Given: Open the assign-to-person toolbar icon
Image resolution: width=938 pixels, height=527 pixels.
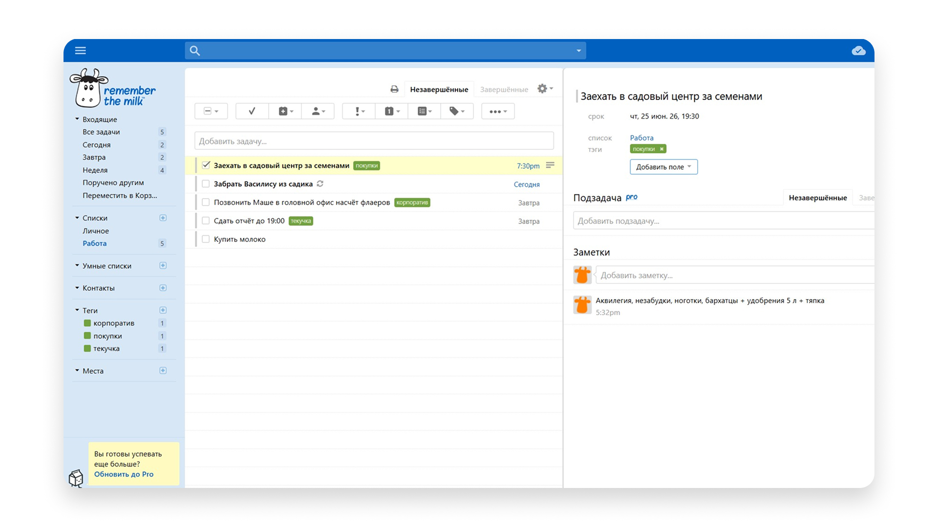Looking at the screenshot, I should click(x=318, y=111).
